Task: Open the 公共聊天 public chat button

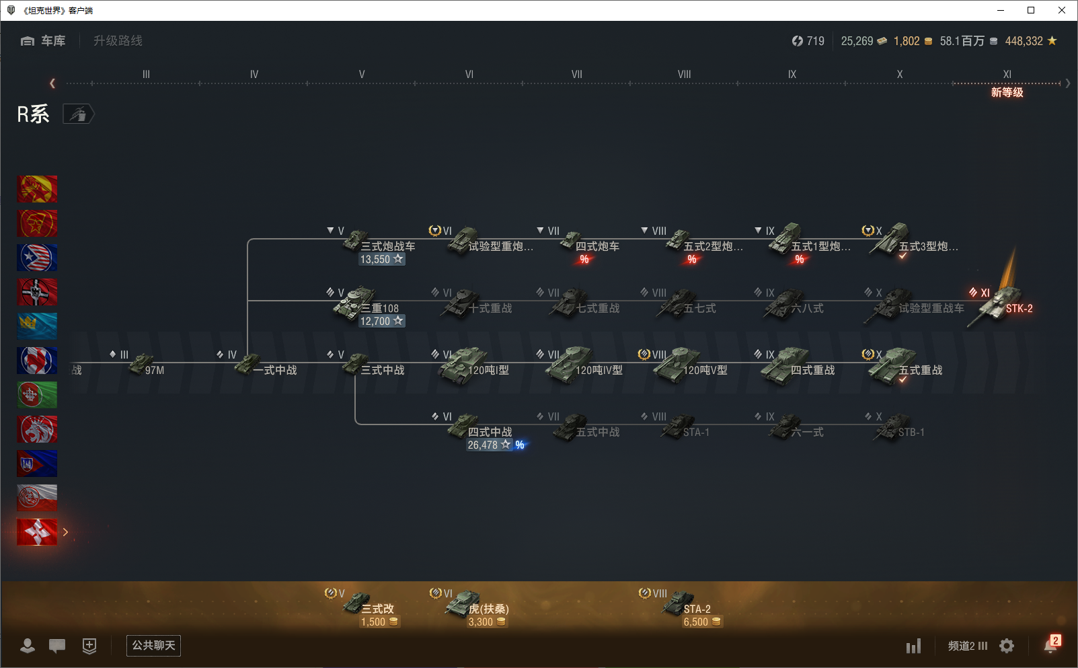Action: (x=153, y=646)
